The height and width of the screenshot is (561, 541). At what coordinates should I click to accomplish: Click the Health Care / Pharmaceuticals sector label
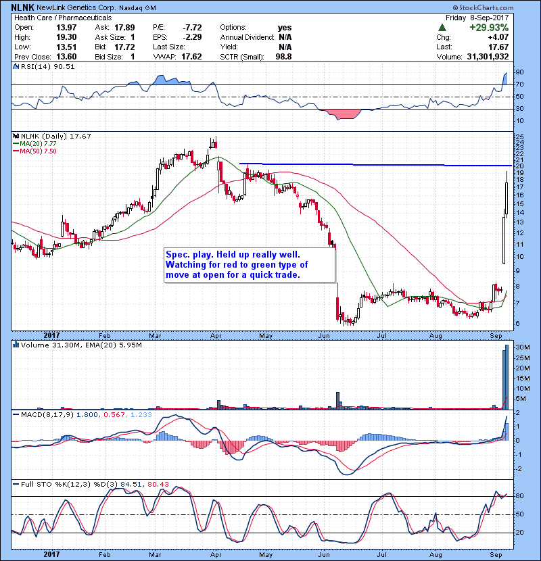pos(63,18)
